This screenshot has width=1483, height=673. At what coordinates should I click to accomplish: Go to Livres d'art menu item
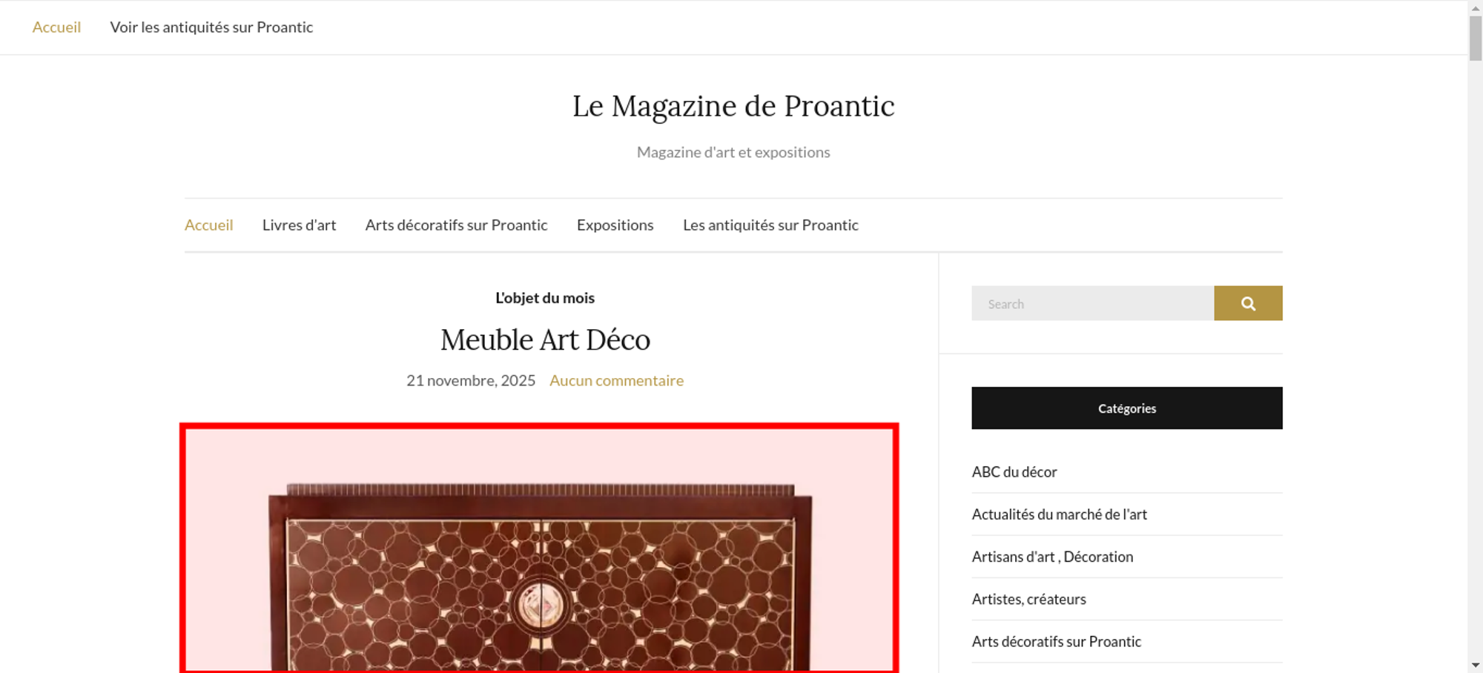299,225
